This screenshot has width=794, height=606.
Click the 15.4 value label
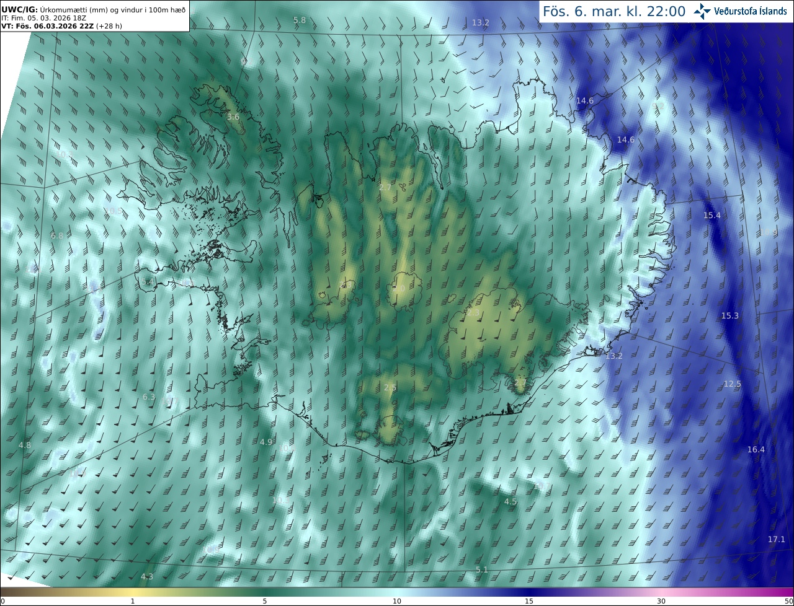(x=712, y=215)
